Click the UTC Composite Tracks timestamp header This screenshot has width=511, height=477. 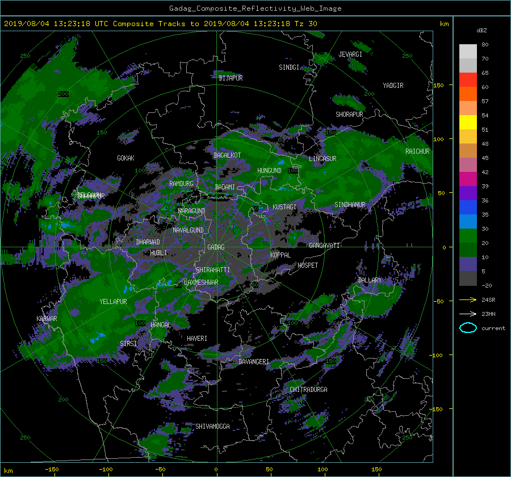[x=161, y=24]
